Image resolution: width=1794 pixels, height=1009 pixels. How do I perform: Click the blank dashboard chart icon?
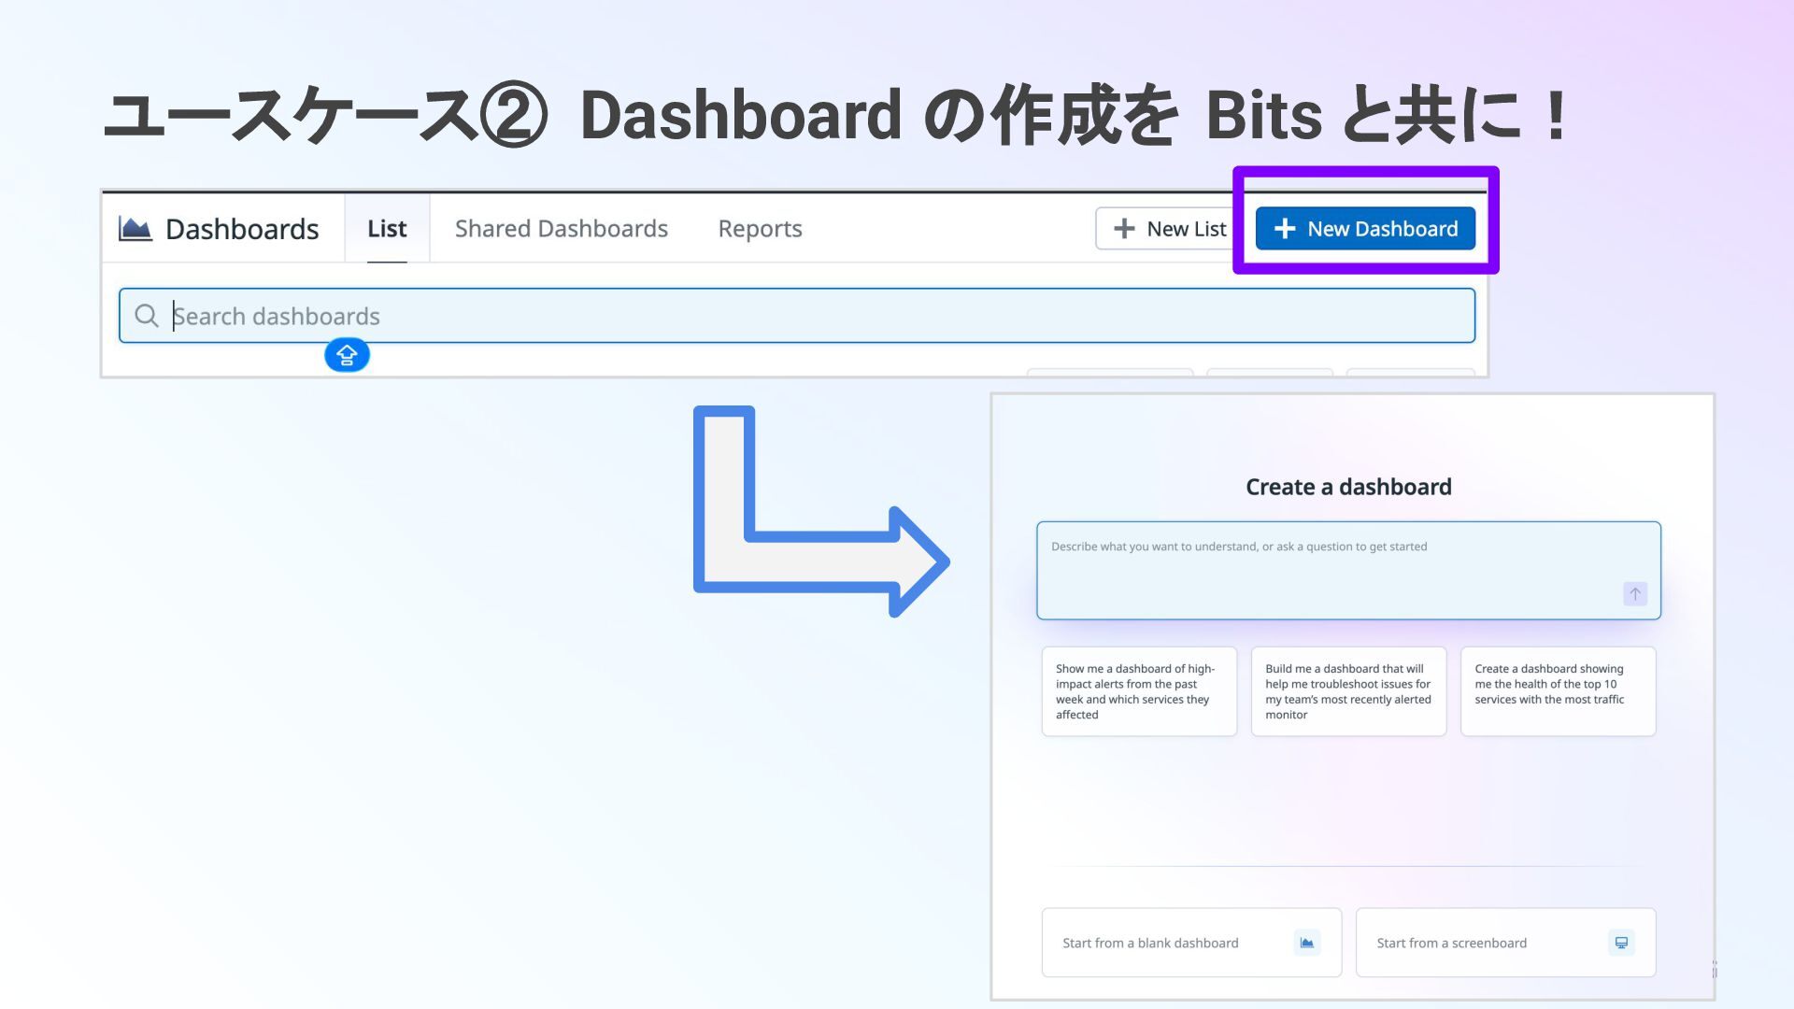coord(1306,943)
